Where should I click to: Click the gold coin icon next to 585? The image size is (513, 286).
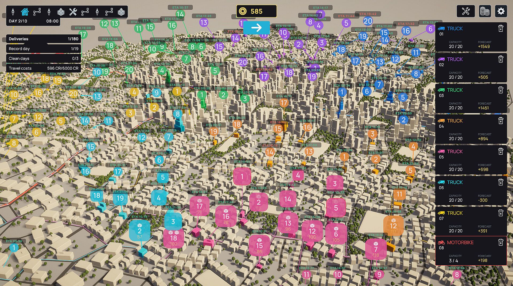tap(243, 11)
